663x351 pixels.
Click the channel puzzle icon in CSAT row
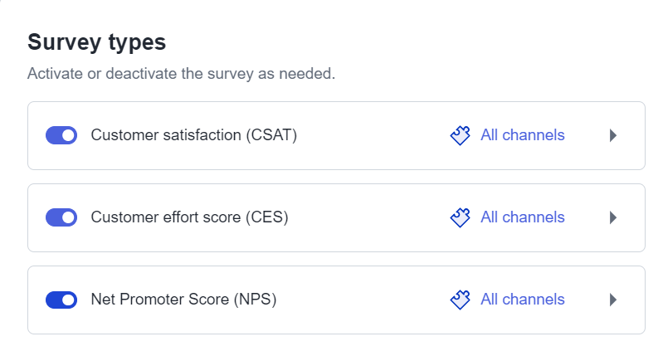(x=460, y=135)
